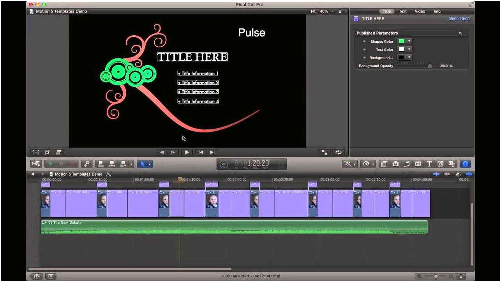Expand the Background color parameter

click(x=365, y=58)
